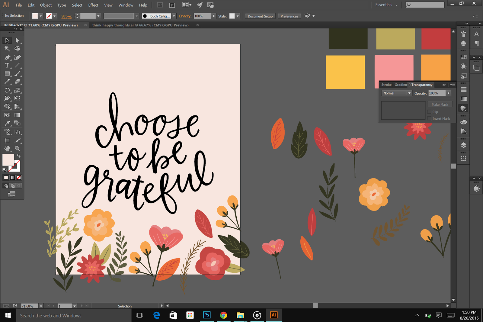This screenshot has height=322, width=483.
Task: Select the Eyedropper tool
Action: click(x=7, y=123)
